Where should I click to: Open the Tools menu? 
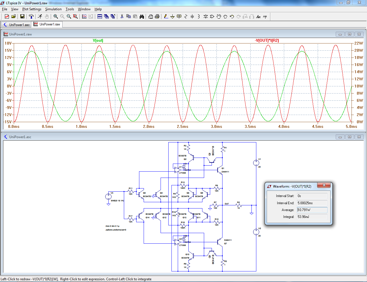click(x=70, y=9)
